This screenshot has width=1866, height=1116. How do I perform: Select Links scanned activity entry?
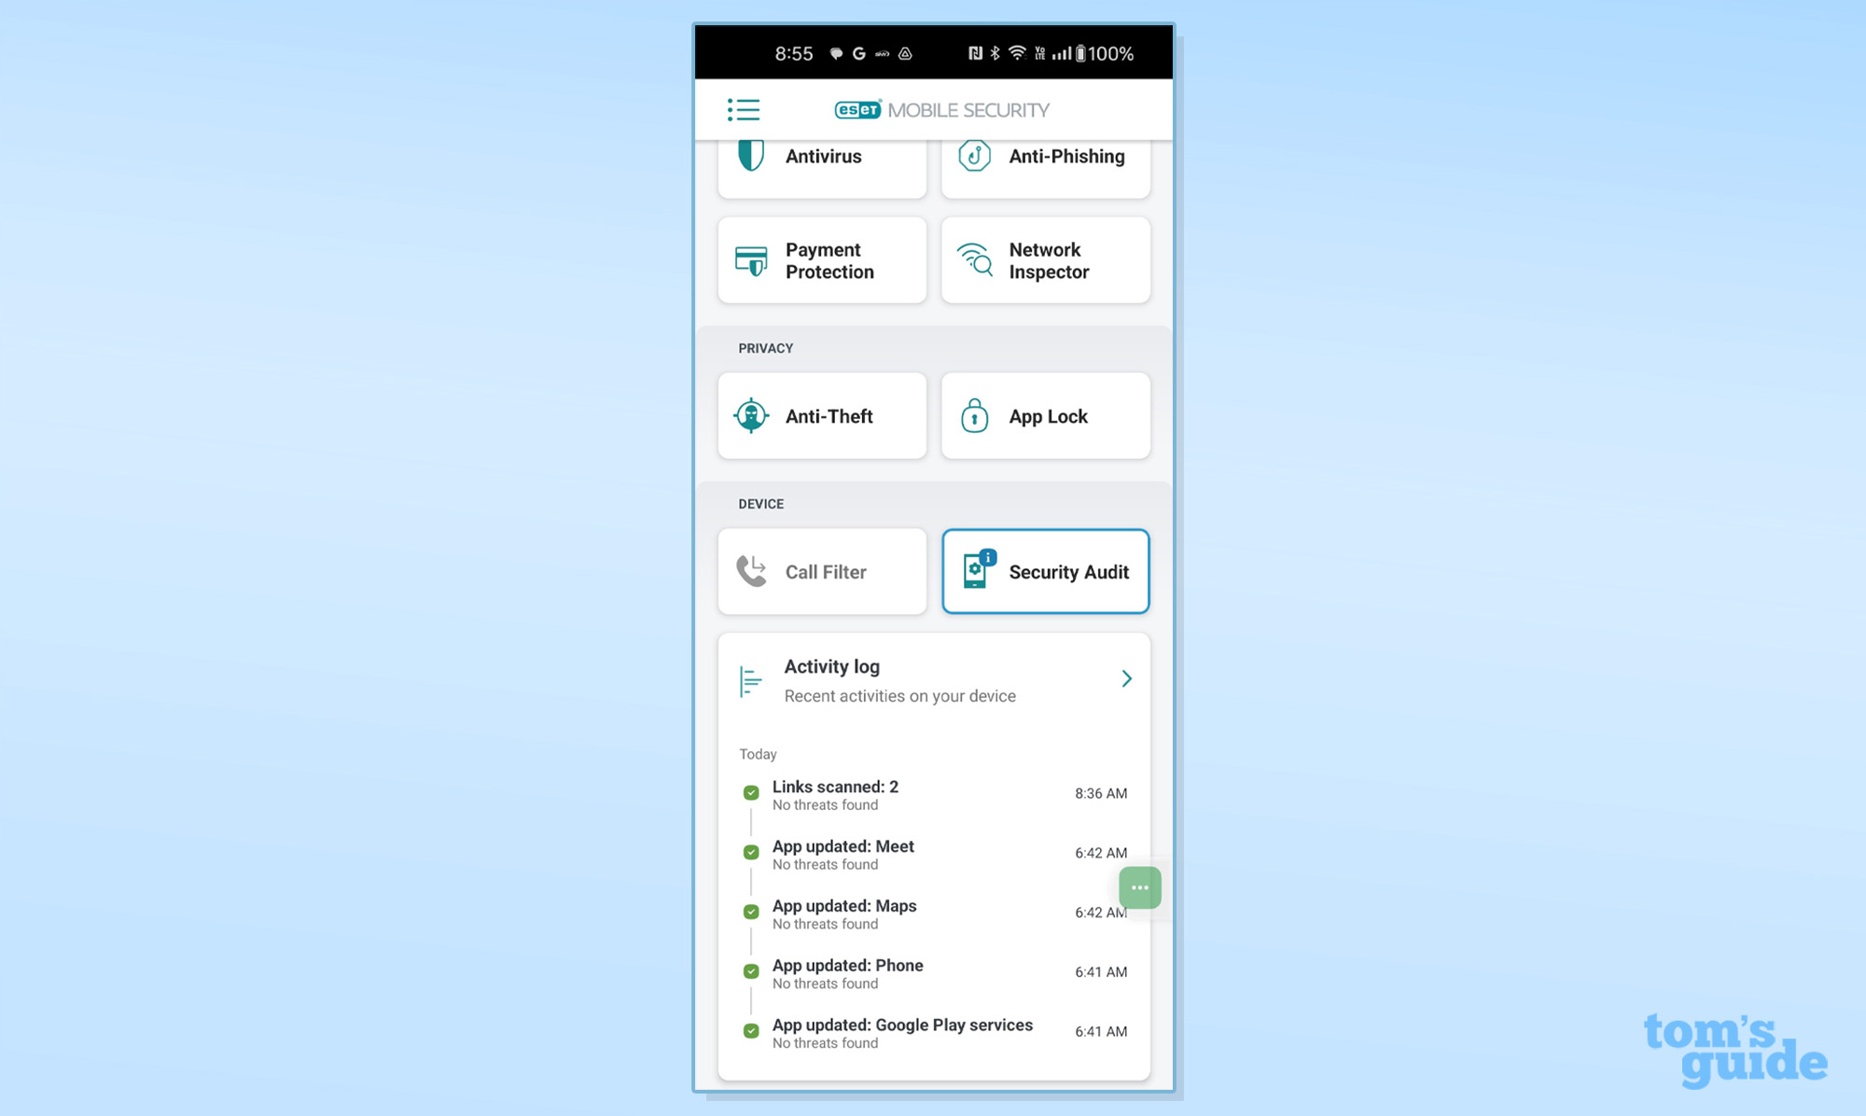tap(934, 793)
